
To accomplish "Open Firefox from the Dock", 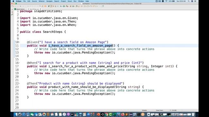I will coord(122,114).
